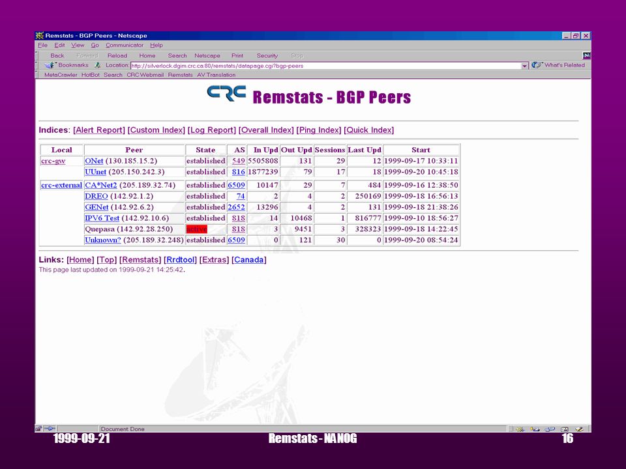Click the Back toolbar button
The image size is (626, 469).
57,55
